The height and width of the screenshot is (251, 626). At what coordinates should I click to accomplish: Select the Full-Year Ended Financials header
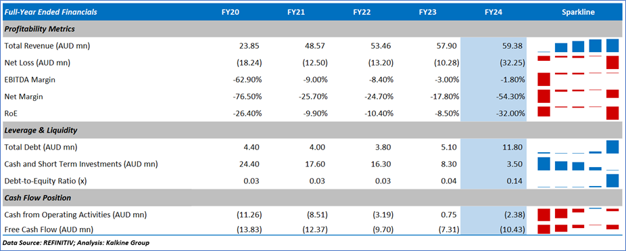coord(51,12)
